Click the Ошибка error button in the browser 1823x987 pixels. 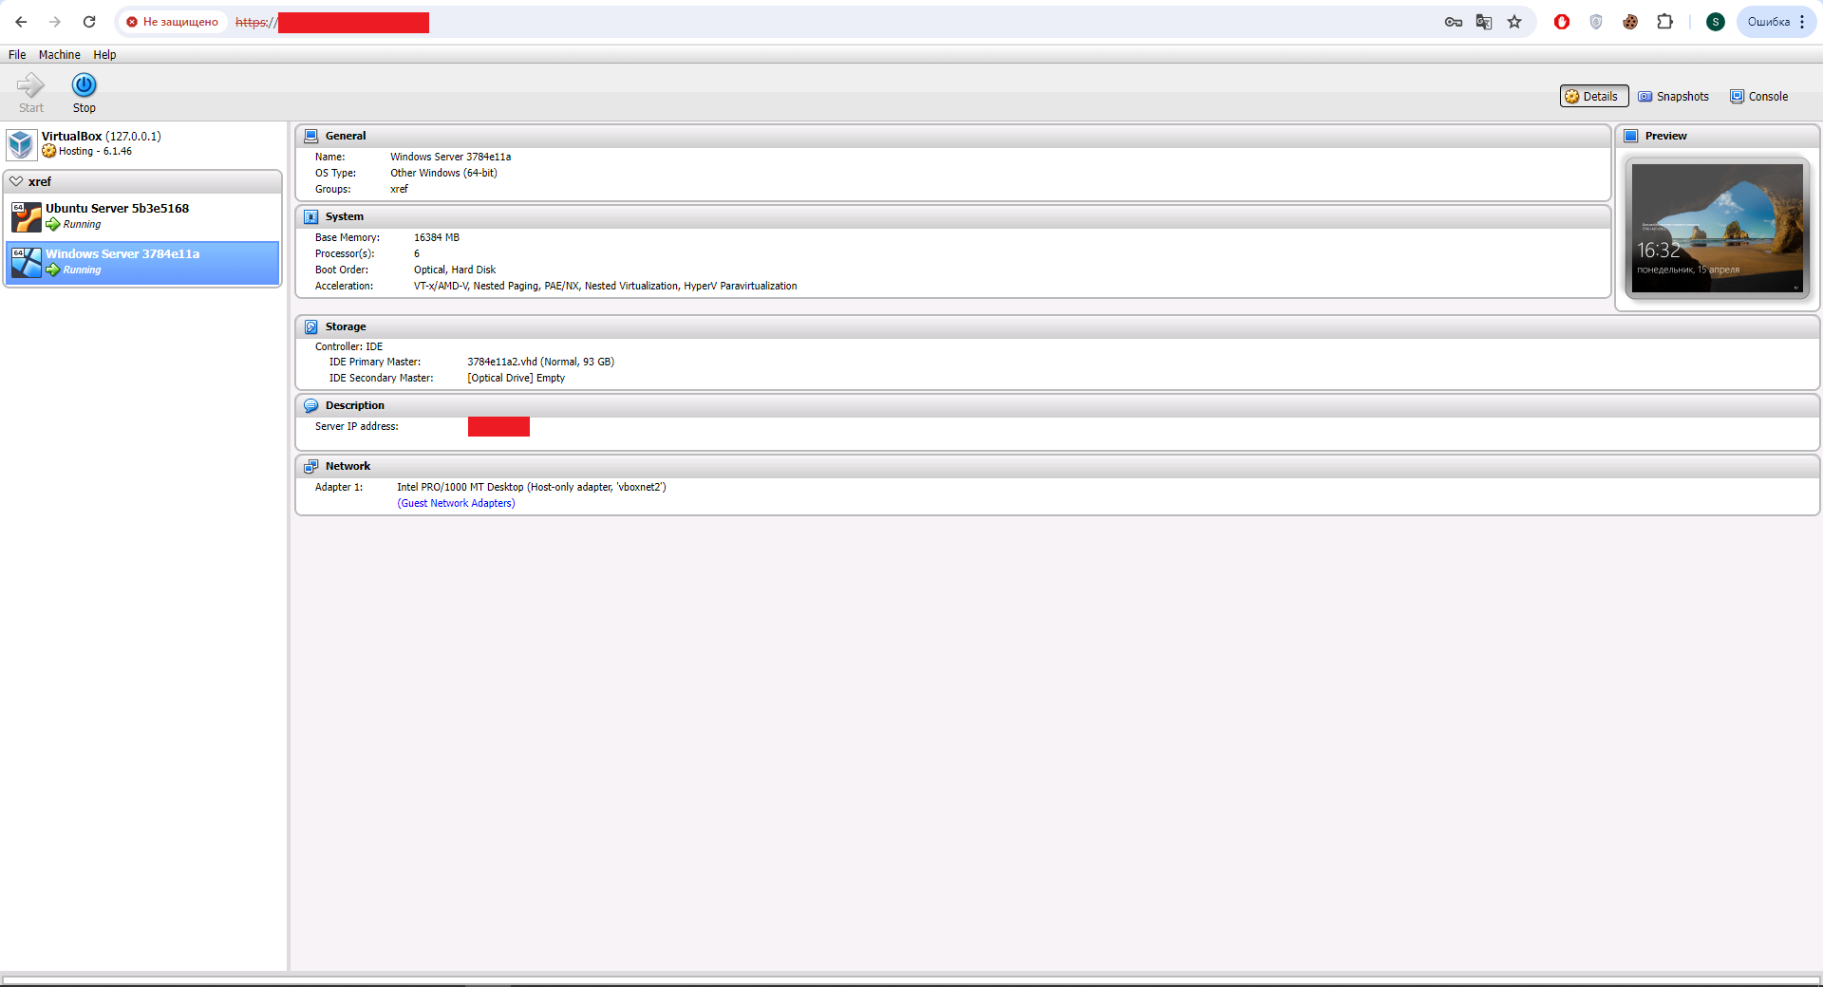[1776, 22]
